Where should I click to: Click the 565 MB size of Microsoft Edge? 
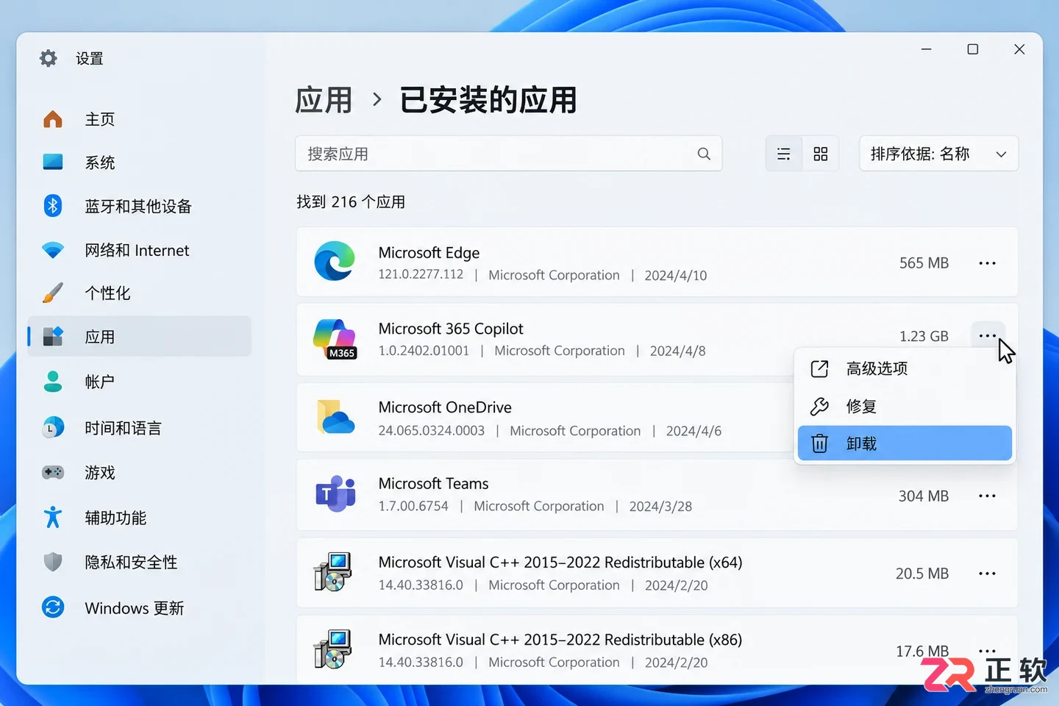[924, 263]
